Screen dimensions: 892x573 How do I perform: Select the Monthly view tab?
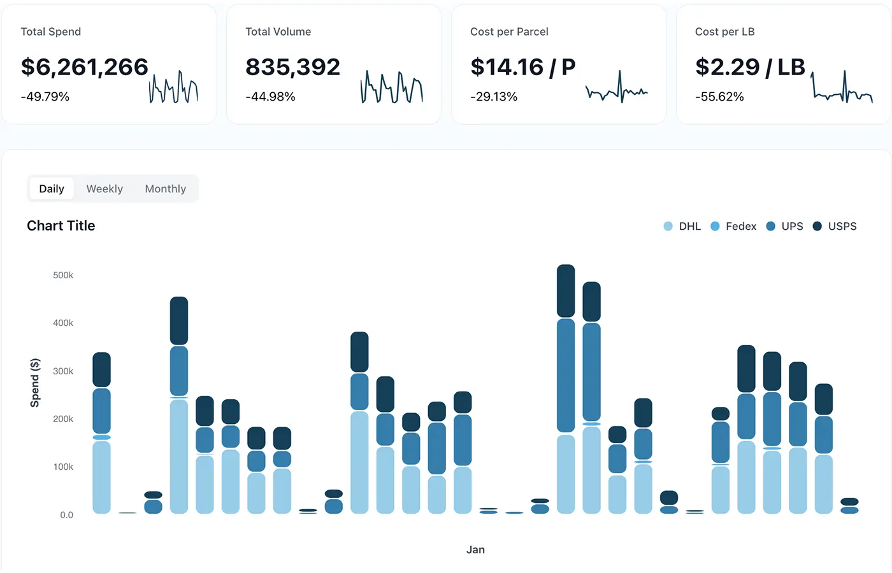[166, 189]
